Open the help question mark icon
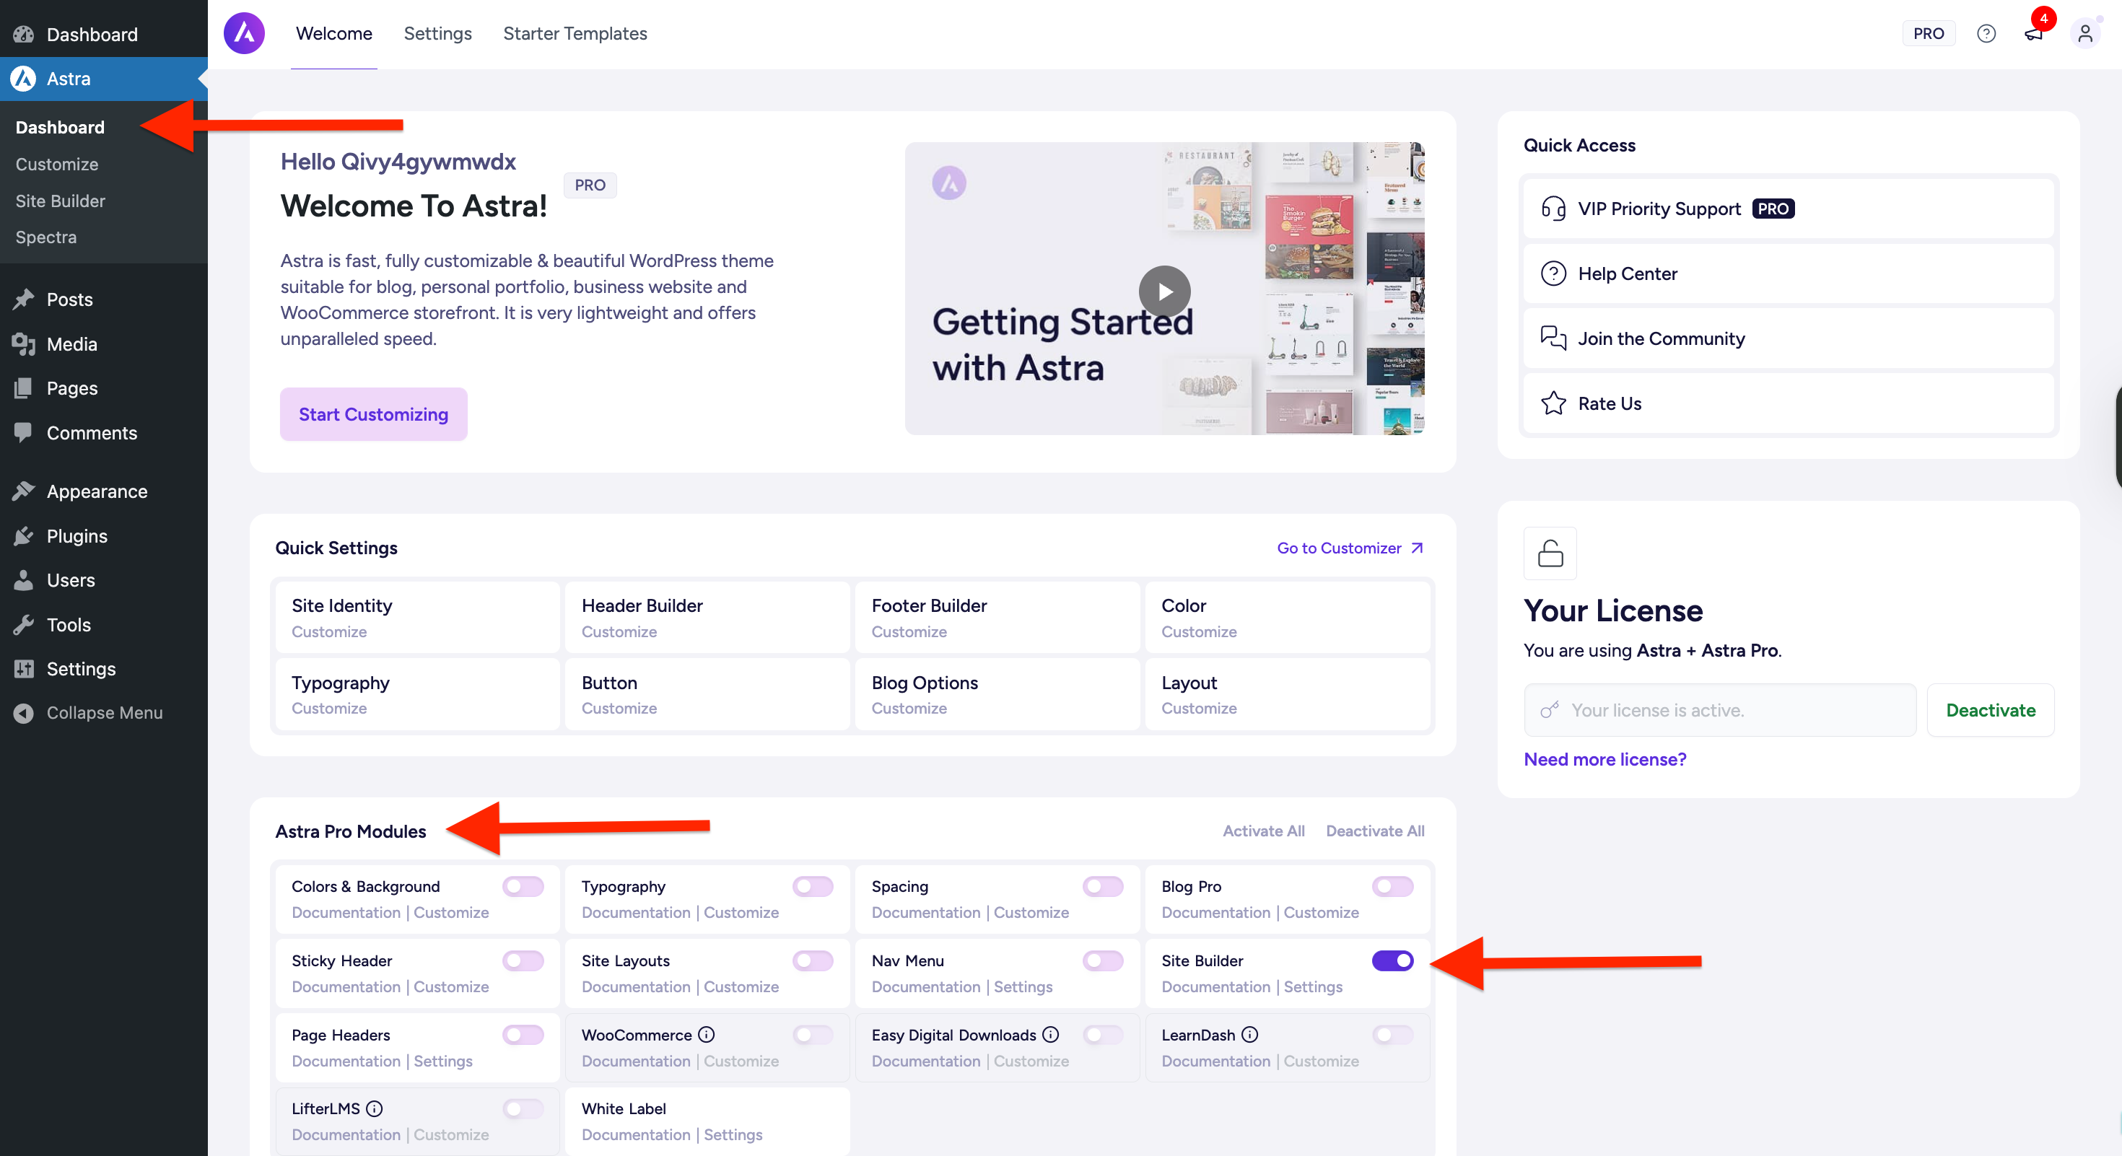 [x=1986, y=34]
